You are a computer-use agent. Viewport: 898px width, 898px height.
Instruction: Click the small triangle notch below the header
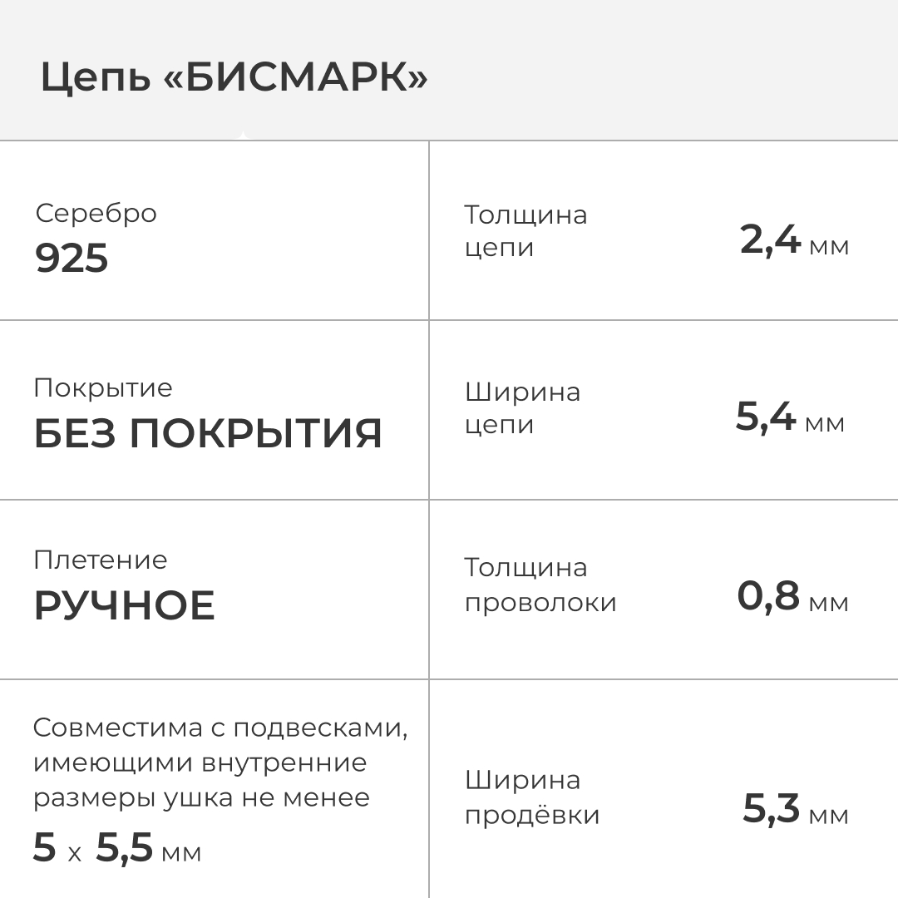tap(242, 135)
